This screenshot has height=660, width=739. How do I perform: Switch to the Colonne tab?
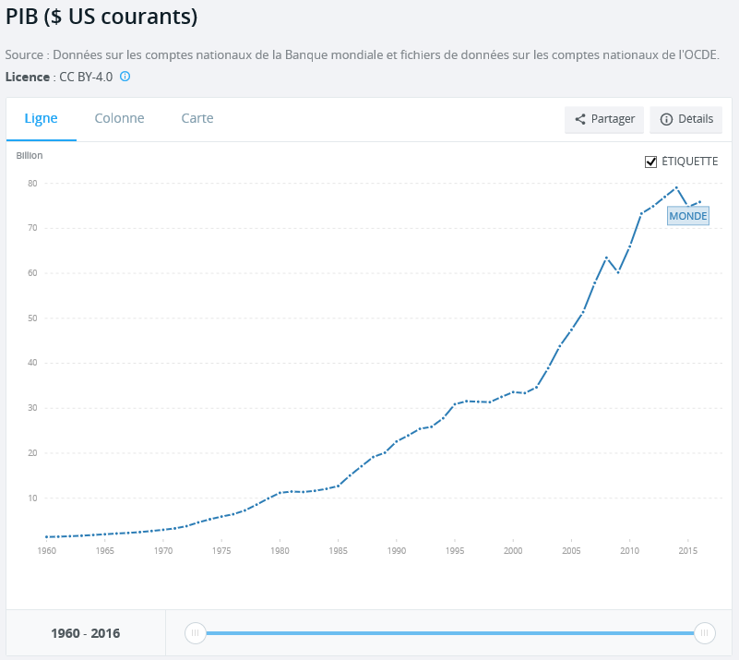click(x=119, y=118)
